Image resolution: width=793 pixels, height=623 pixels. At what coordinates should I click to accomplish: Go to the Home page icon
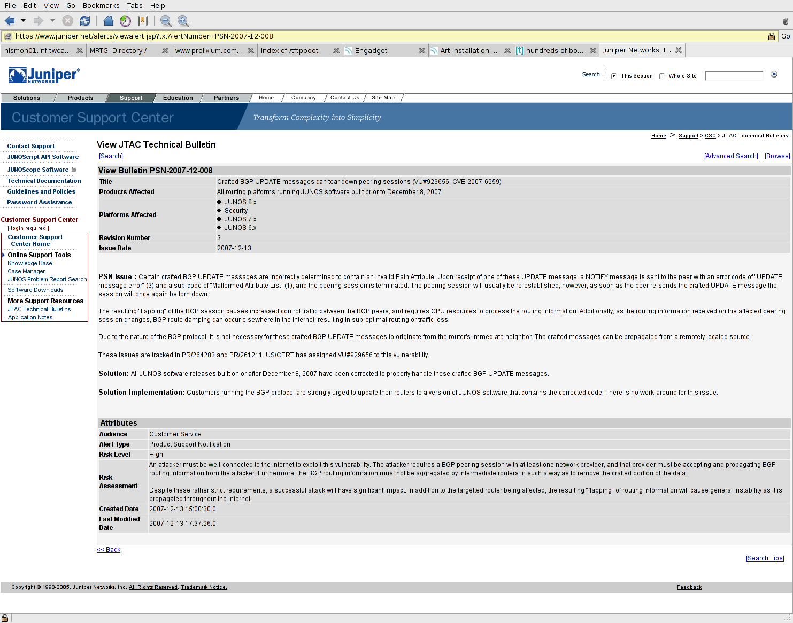(109, 21)
